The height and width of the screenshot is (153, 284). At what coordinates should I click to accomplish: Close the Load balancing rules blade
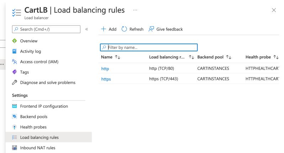(x=274, y=10)
